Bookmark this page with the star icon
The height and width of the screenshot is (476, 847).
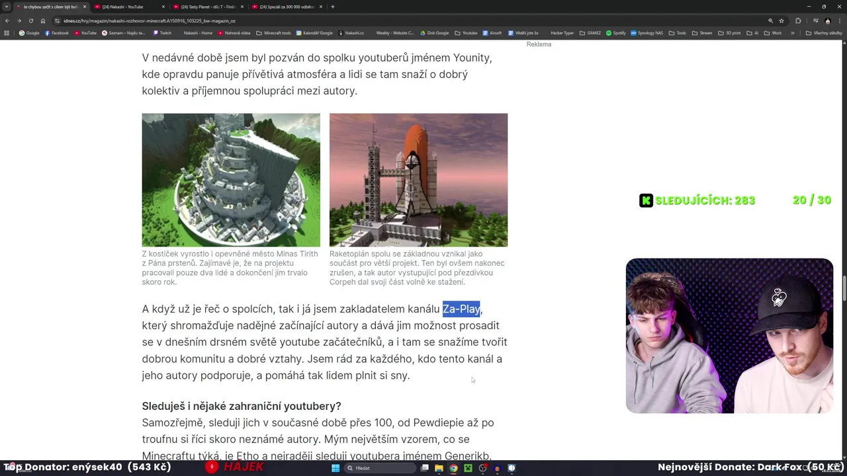coord(781,20)
